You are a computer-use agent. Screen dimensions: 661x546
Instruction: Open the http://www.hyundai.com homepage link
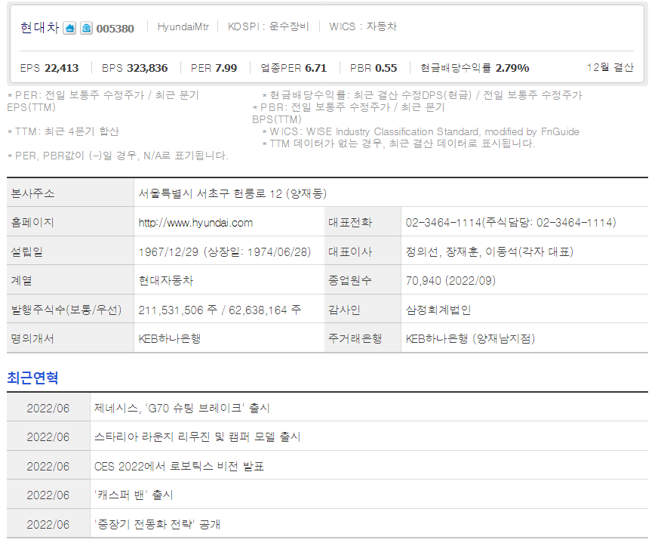pos(195,223)
